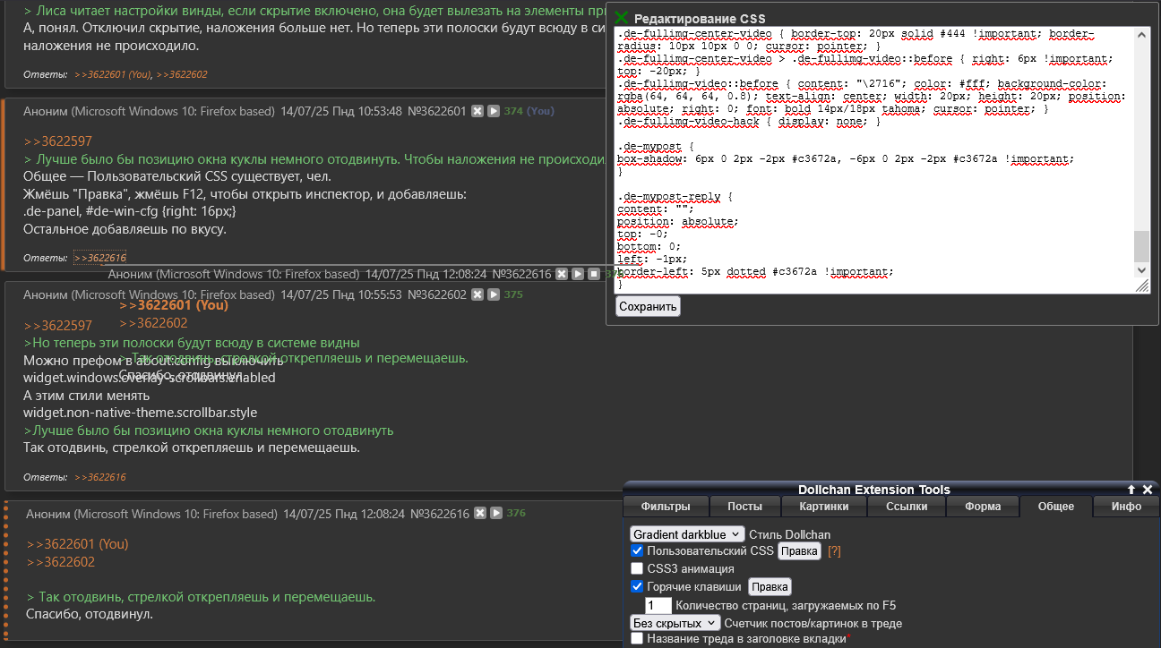Screen dimensions: 1161x648
Task: Hide post №3622602 using its X icon
Action: point(477,294)
